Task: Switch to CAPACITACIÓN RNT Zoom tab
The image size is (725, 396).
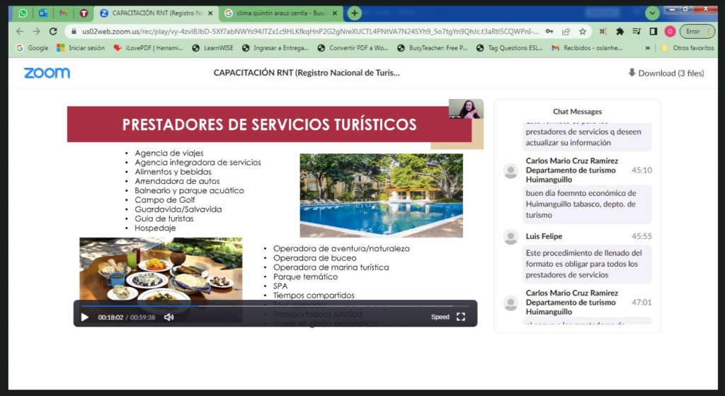Action: tap(156, 13)
